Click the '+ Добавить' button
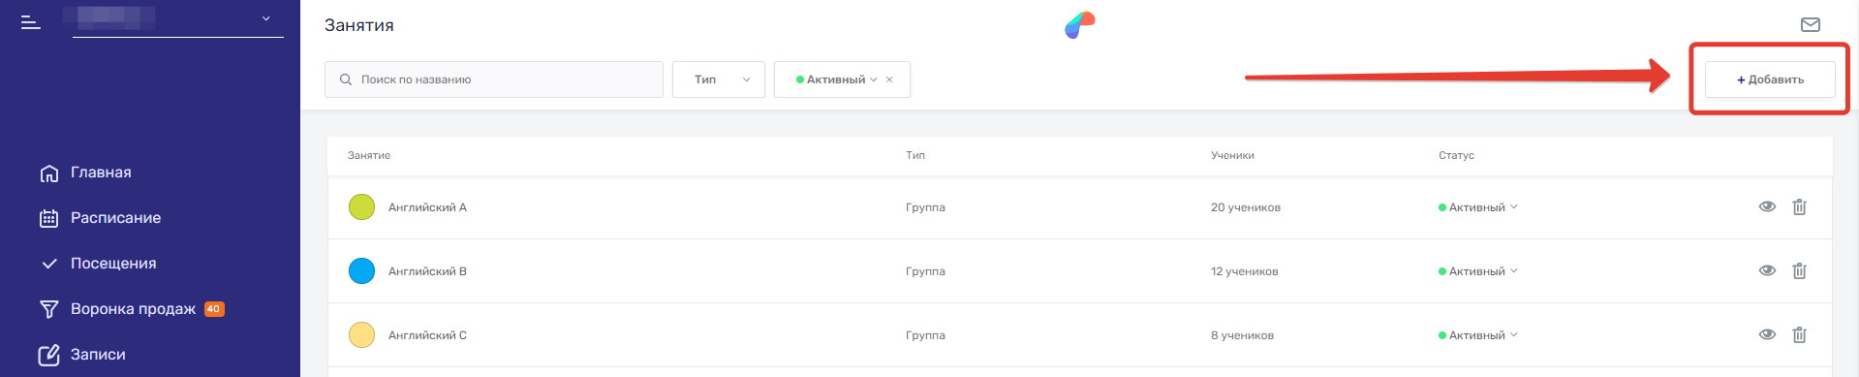This screenshot has height=377, width=1859. pos(1770,79)
